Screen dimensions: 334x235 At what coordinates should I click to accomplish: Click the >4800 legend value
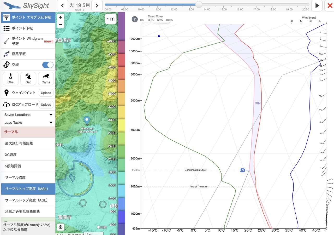(x=110, y=41)
